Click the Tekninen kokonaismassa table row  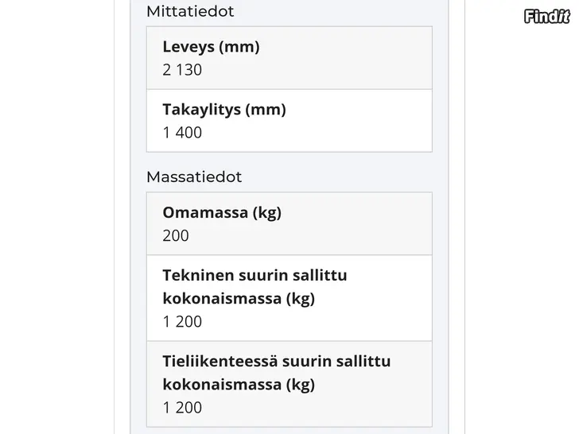[x=289, y=298]
